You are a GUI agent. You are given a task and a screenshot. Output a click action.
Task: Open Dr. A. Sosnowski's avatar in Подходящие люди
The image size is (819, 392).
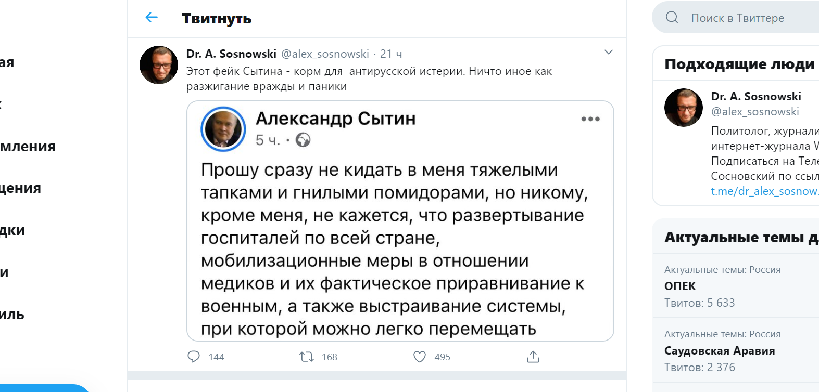684,108
